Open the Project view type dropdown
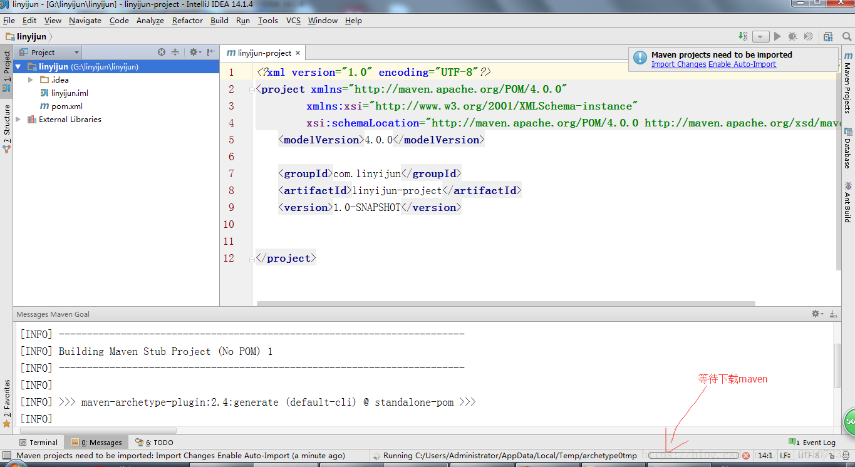Image resolution: width=855 pixels, height=467 pixels. [49, 52]
